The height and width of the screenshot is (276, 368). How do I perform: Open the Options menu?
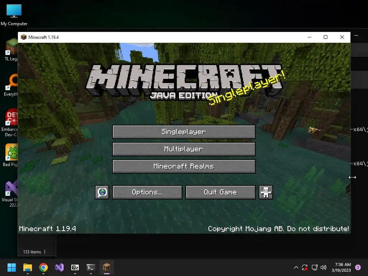click(147, 192)
